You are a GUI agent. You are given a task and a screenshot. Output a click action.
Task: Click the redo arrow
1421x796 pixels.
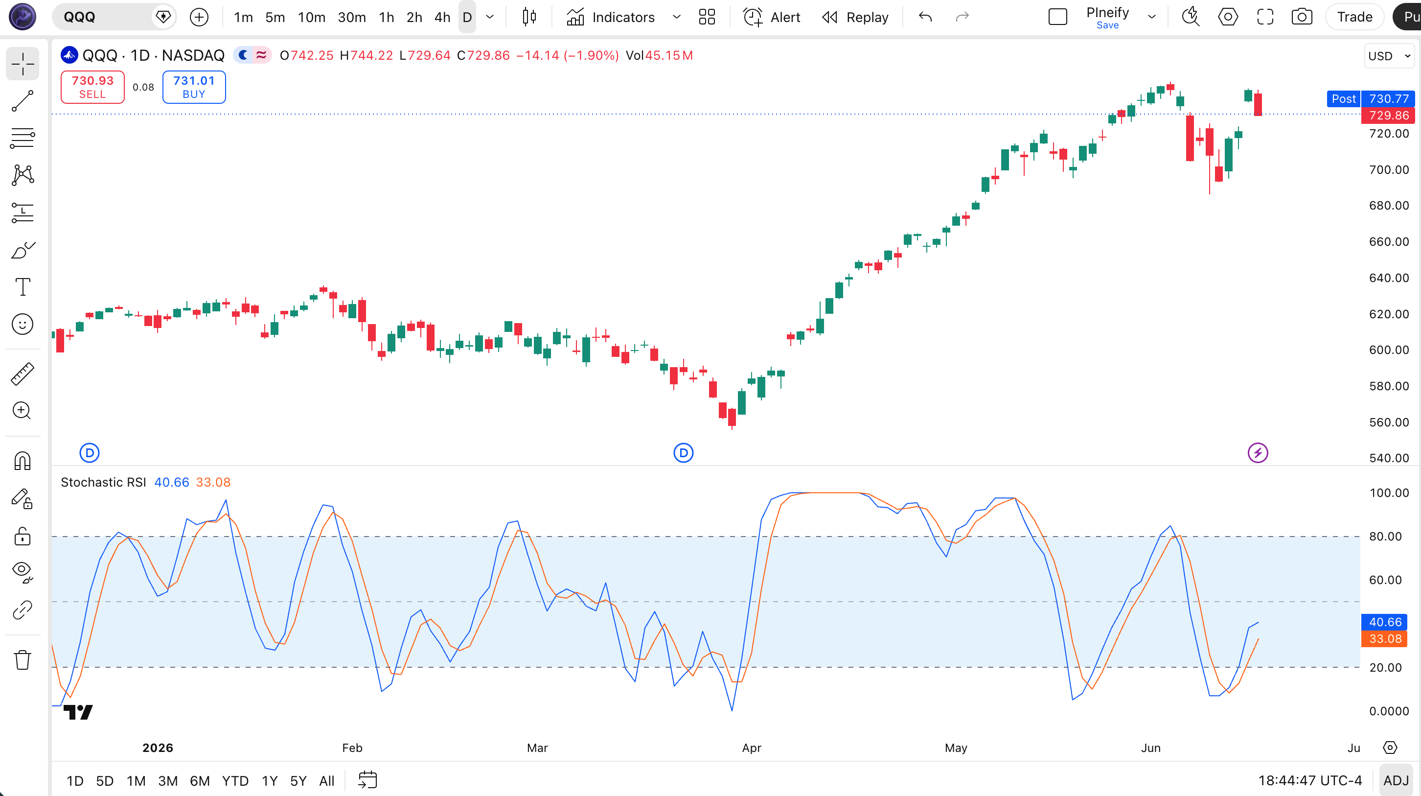[x=962, y=17]
